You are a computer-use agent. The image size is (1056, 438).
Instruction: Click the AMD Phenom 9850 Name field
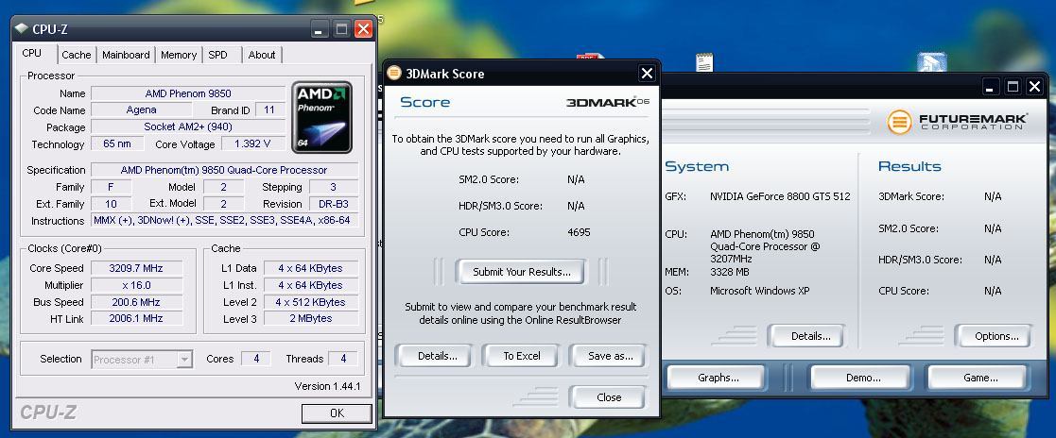(188, 93)
